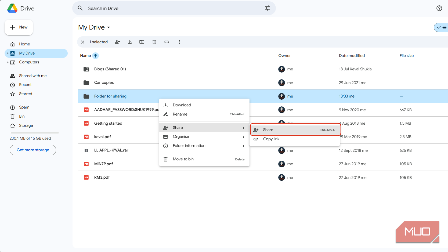
Task: Click the Folder for sharing folder icon
Action: click(86, 96)
